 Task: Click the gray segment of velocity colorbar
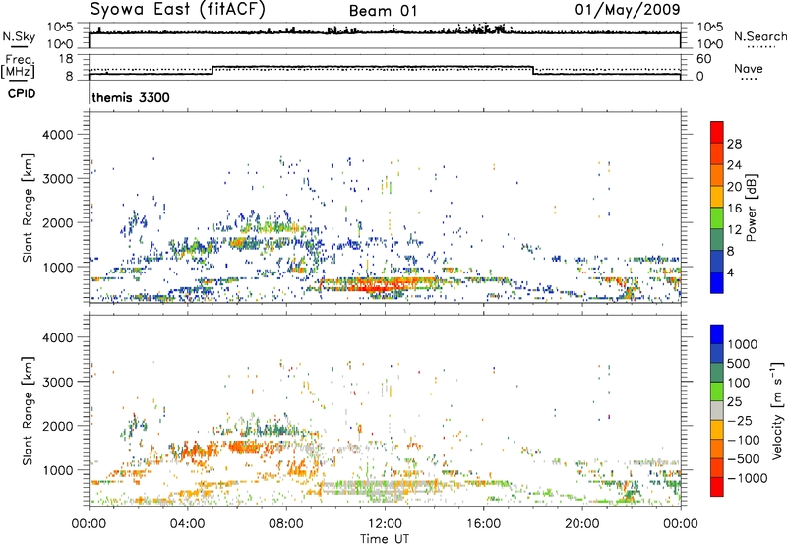click(717, 411)
